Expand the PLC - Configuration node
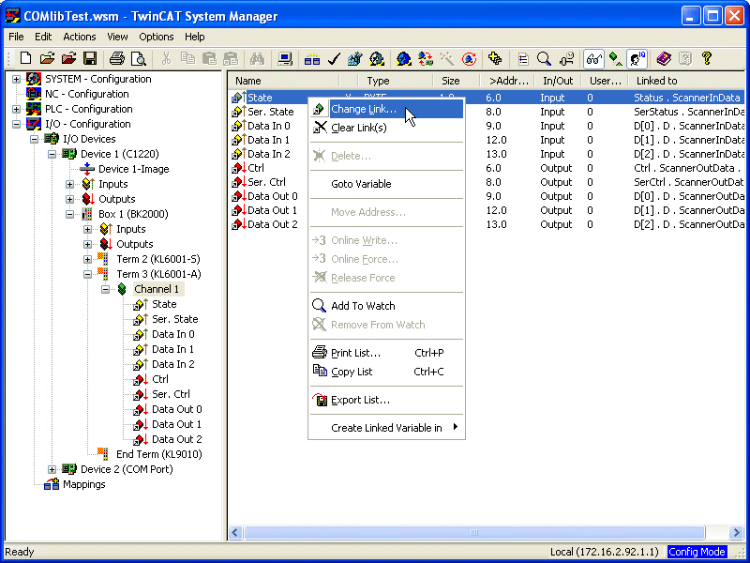The image size is (750, 563). pyautogui.click(x=16, y=109)
